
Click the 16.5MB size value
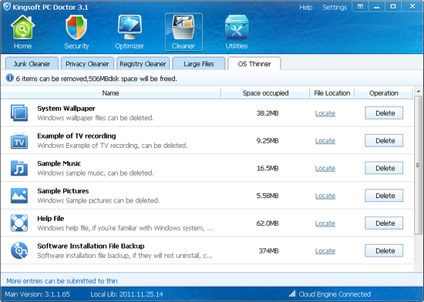click(x=268, y=168)
